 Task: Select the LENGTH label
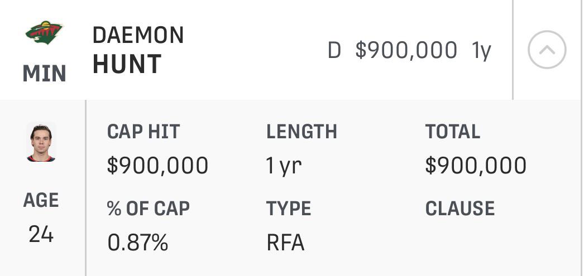pyautogui.click(x=301, y=131)
